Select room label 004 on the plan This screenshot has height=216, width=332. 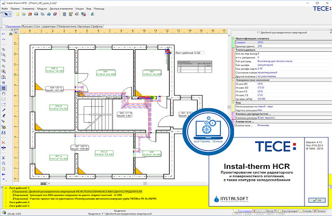[x=106, y=73]
